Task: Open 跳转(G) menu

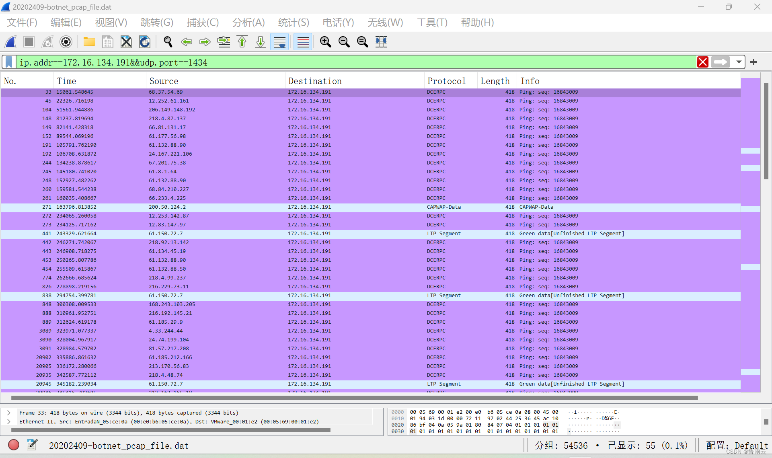Action: [157, 23]
